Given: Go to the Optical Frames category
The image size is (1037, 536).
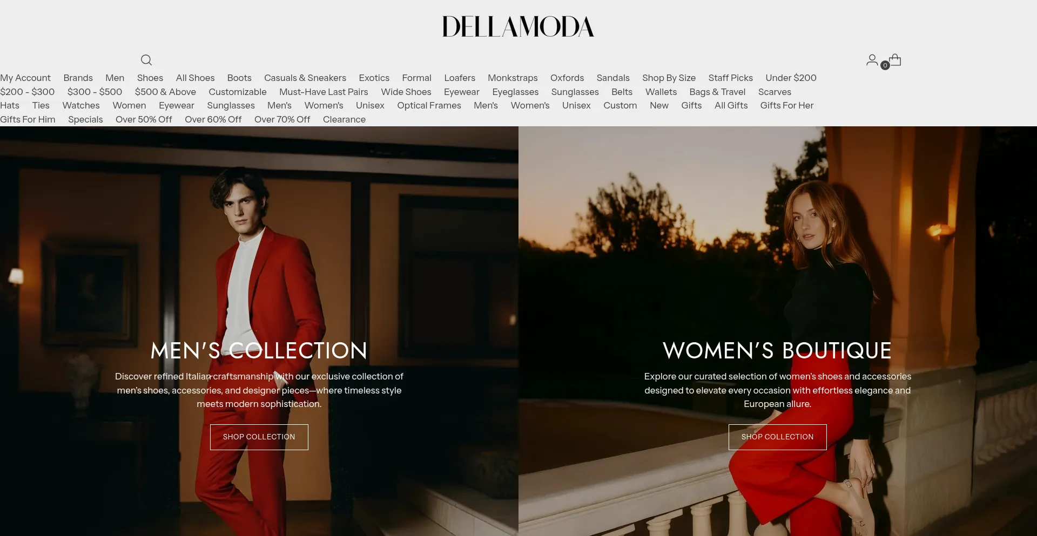Looking at the screenshot, I should coord(429,105).
